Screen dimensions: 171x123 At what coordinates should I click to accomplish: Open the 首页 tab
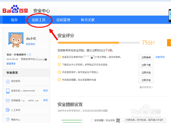(x=14, y=20)
